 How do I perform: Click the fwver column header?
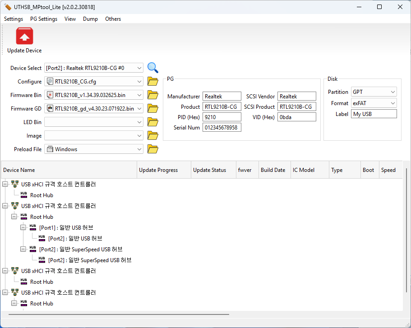click(x=247, y=170)
